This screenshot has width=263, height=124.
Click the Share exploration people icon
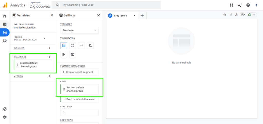pos(243,15)
